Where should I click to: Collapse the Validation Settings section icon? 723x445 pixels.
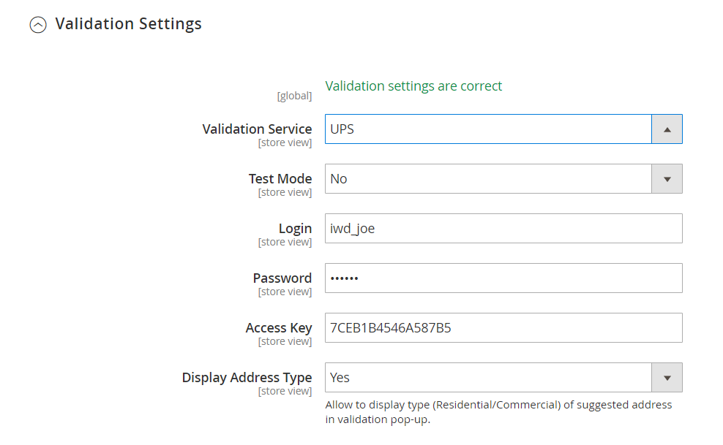click(x=38, y=25)
